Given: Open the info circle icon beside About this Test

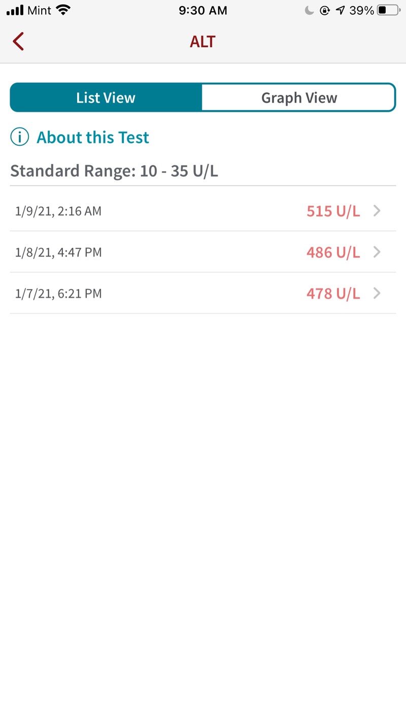Looking at the screenshot, I should tap(20, 137).
